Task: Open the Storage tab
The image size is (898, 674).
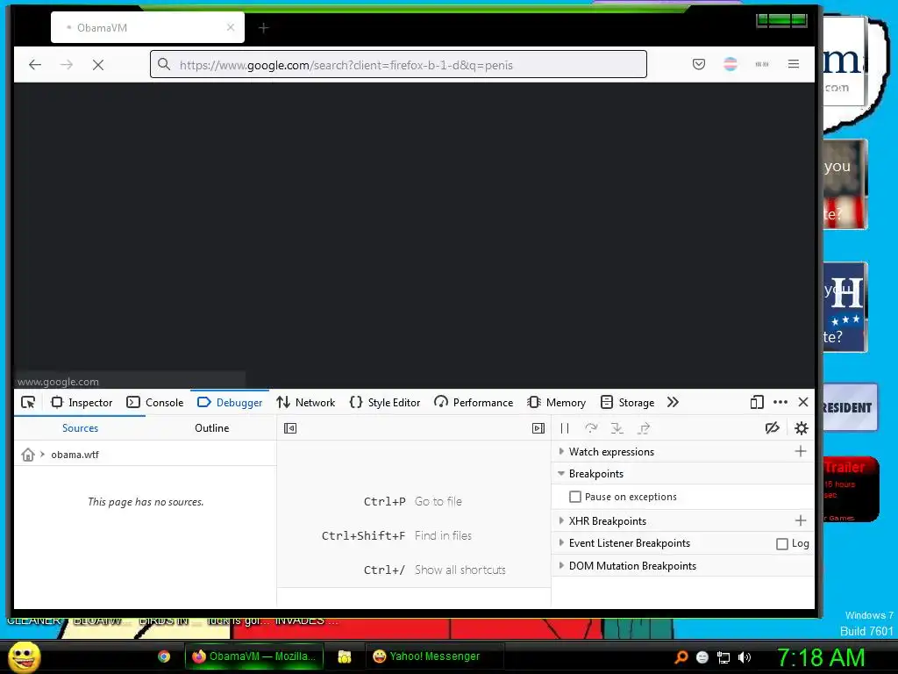Action: tap(628, 402)
